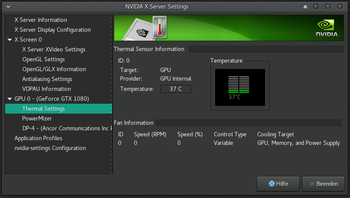
Task: Click the temperature field showing 37 C
Action: tap(175, 89)
